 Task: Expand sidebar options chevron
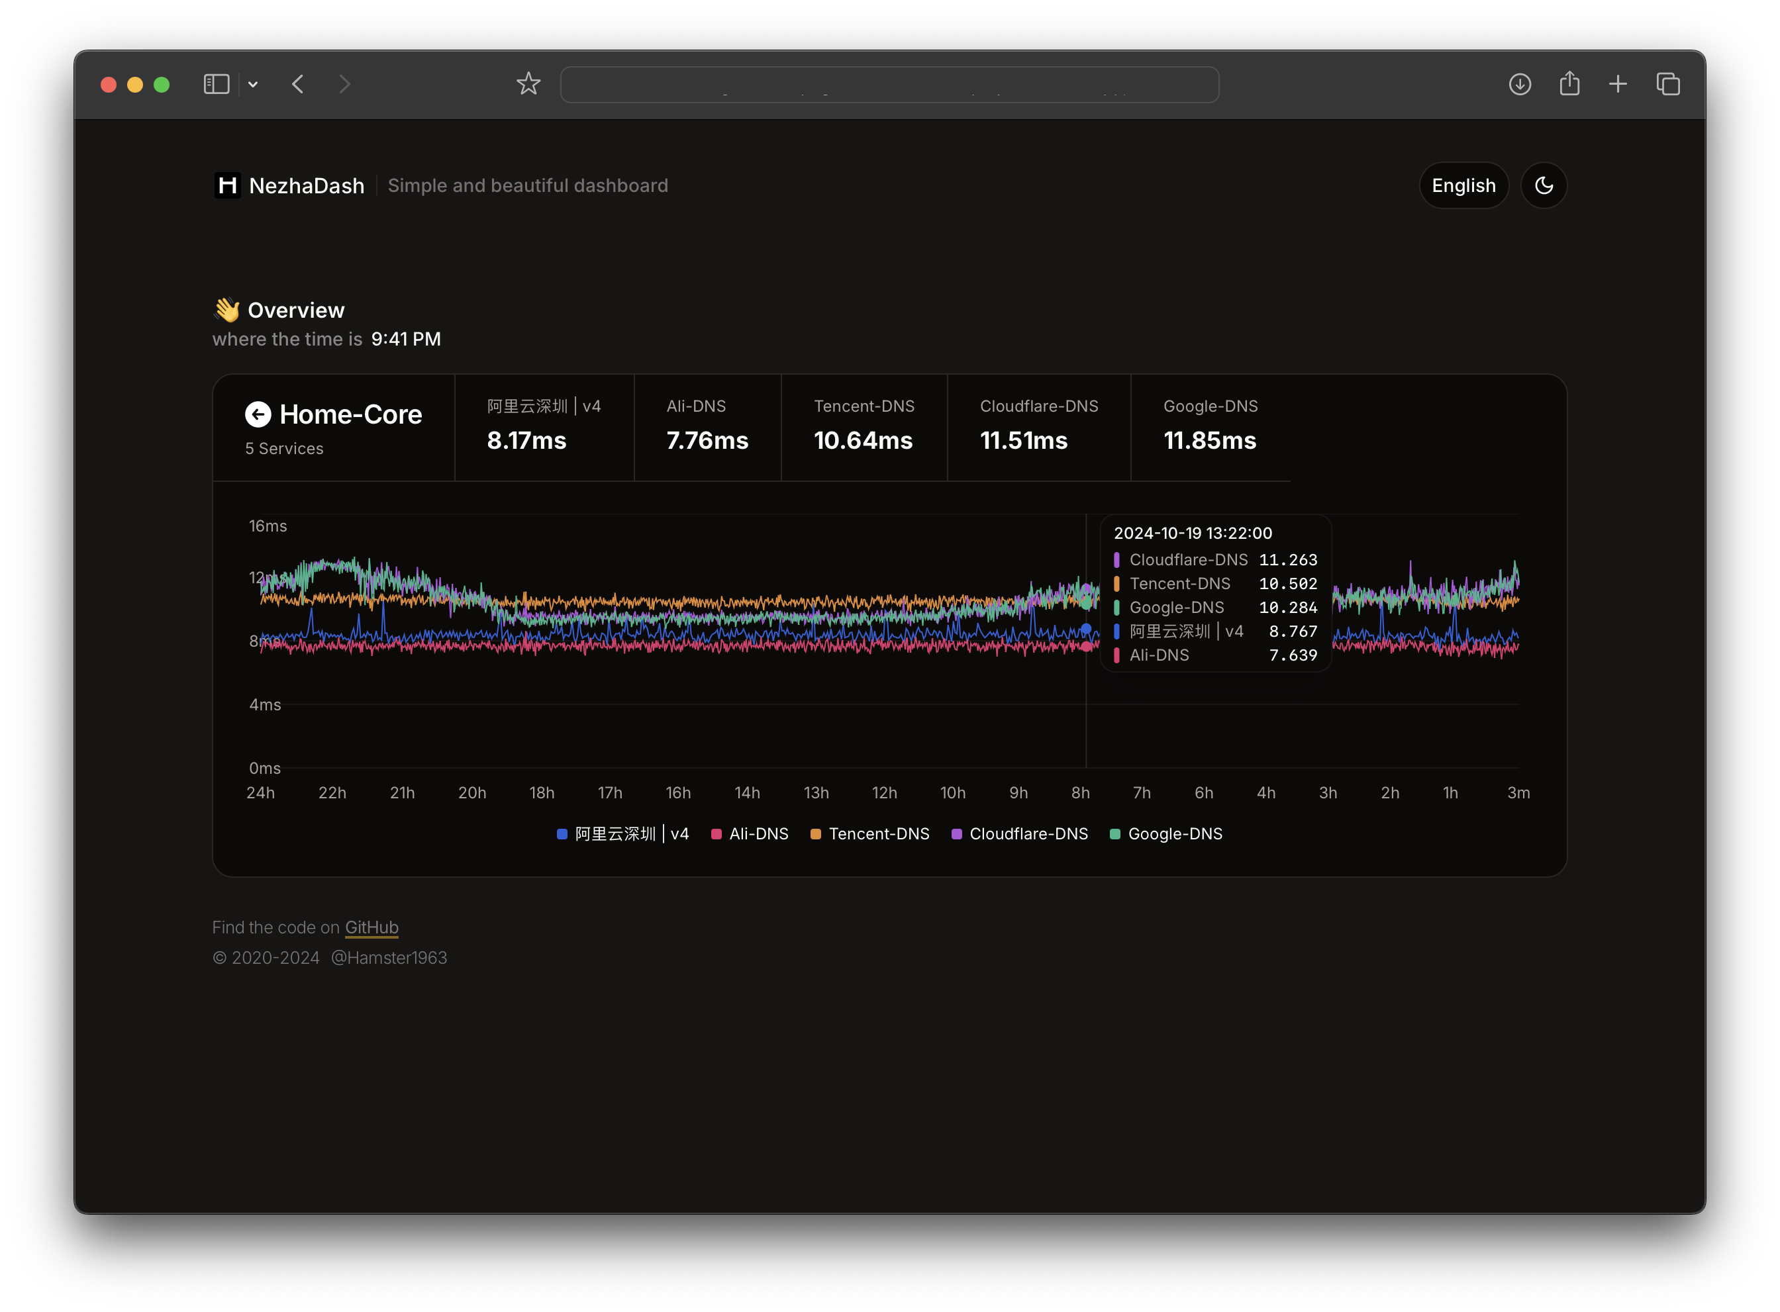(x=252, y=84)
